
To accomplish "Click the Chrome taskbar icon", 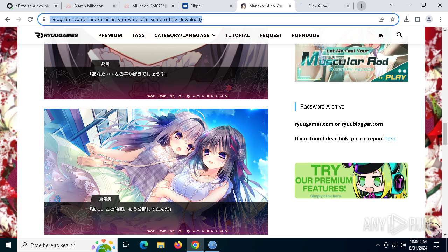I will click(x=195, y=245).
